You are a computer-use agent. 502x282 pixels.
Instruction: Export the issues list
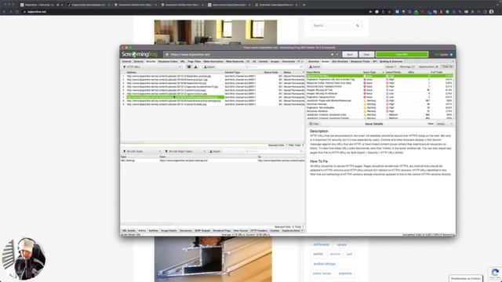315,67
